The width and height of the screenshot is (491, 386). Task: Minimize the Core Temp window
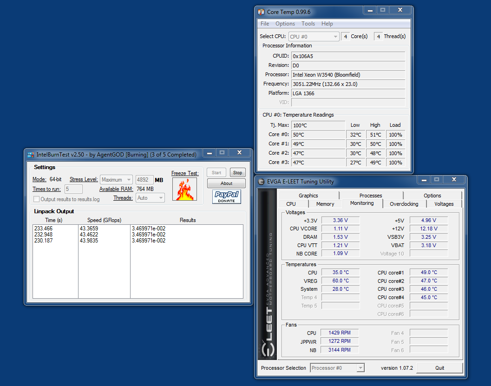click(370, 10)
